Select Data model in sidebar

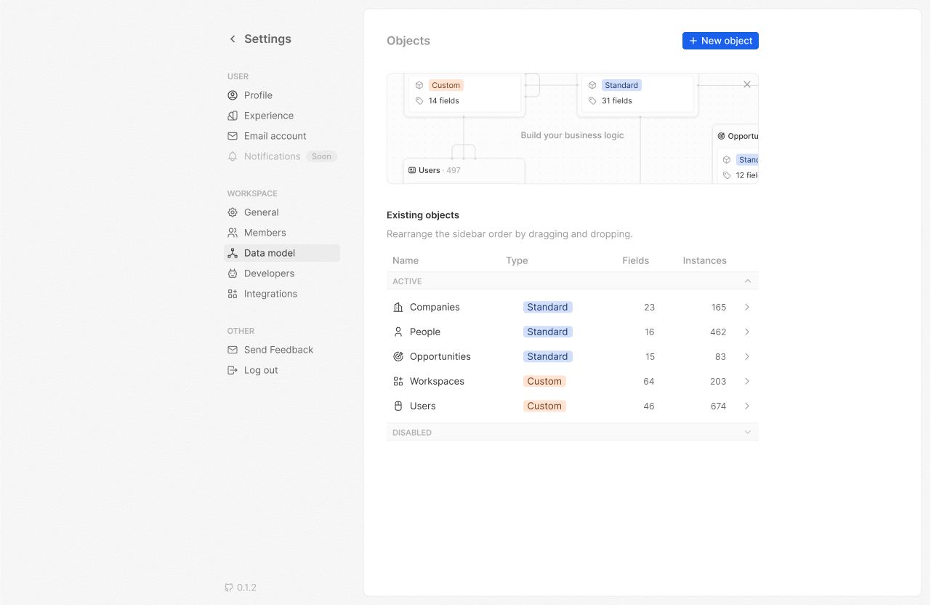[270, 253]
